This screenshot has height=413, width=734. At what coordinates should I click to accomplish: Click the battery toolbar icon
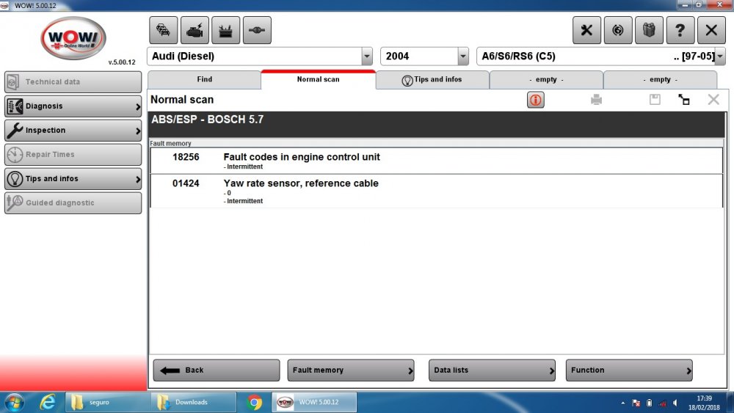tap(225, 30)
